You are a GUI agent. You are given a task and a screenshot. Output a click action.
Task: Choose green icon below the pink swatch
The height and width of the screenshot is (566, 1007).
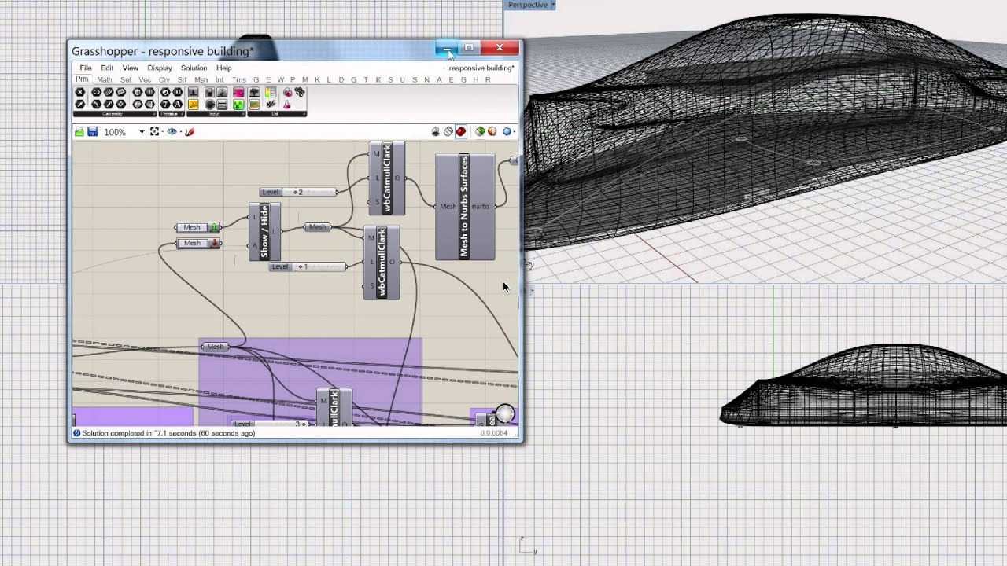[238, 105]
